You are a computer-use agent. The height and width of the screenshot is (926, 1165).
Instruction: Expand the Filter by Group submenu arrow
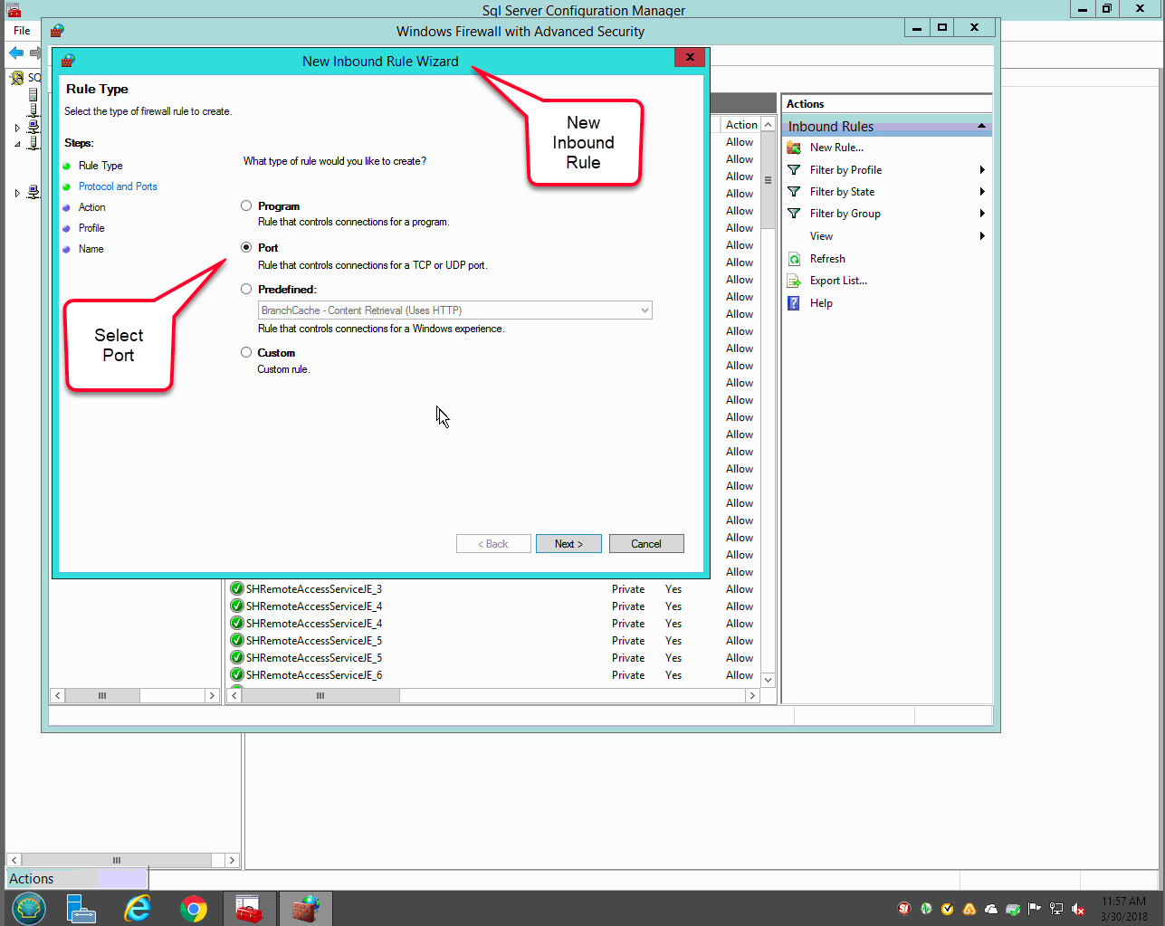[982, 214]
